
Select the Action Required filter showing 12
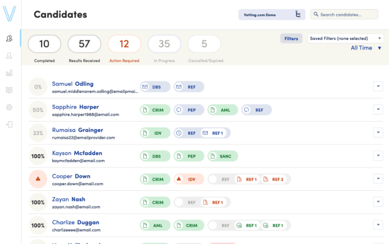coord(124,44)
